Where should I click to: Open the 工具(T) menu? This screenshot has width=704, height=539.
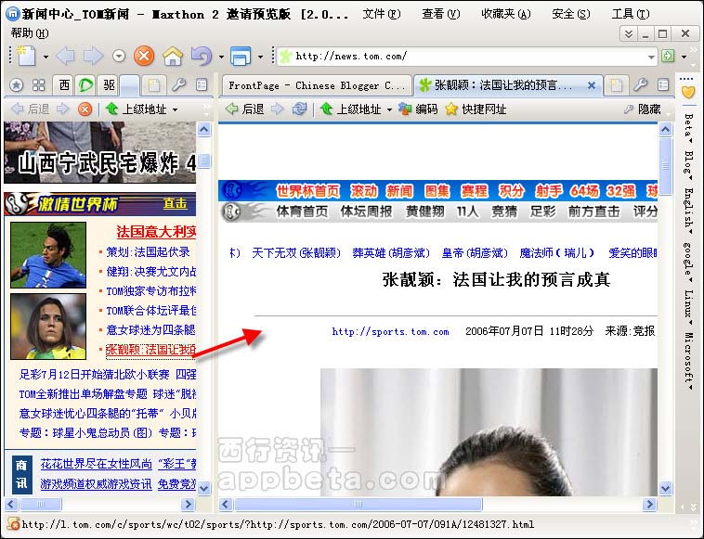coord(631,14)
